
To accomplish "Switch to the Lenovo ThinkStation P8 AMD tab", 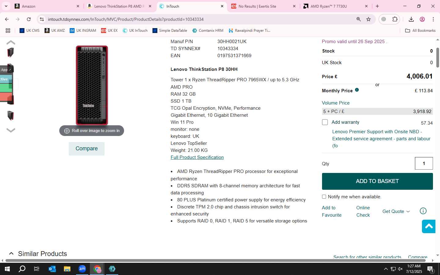I will (x=119, y=6).
